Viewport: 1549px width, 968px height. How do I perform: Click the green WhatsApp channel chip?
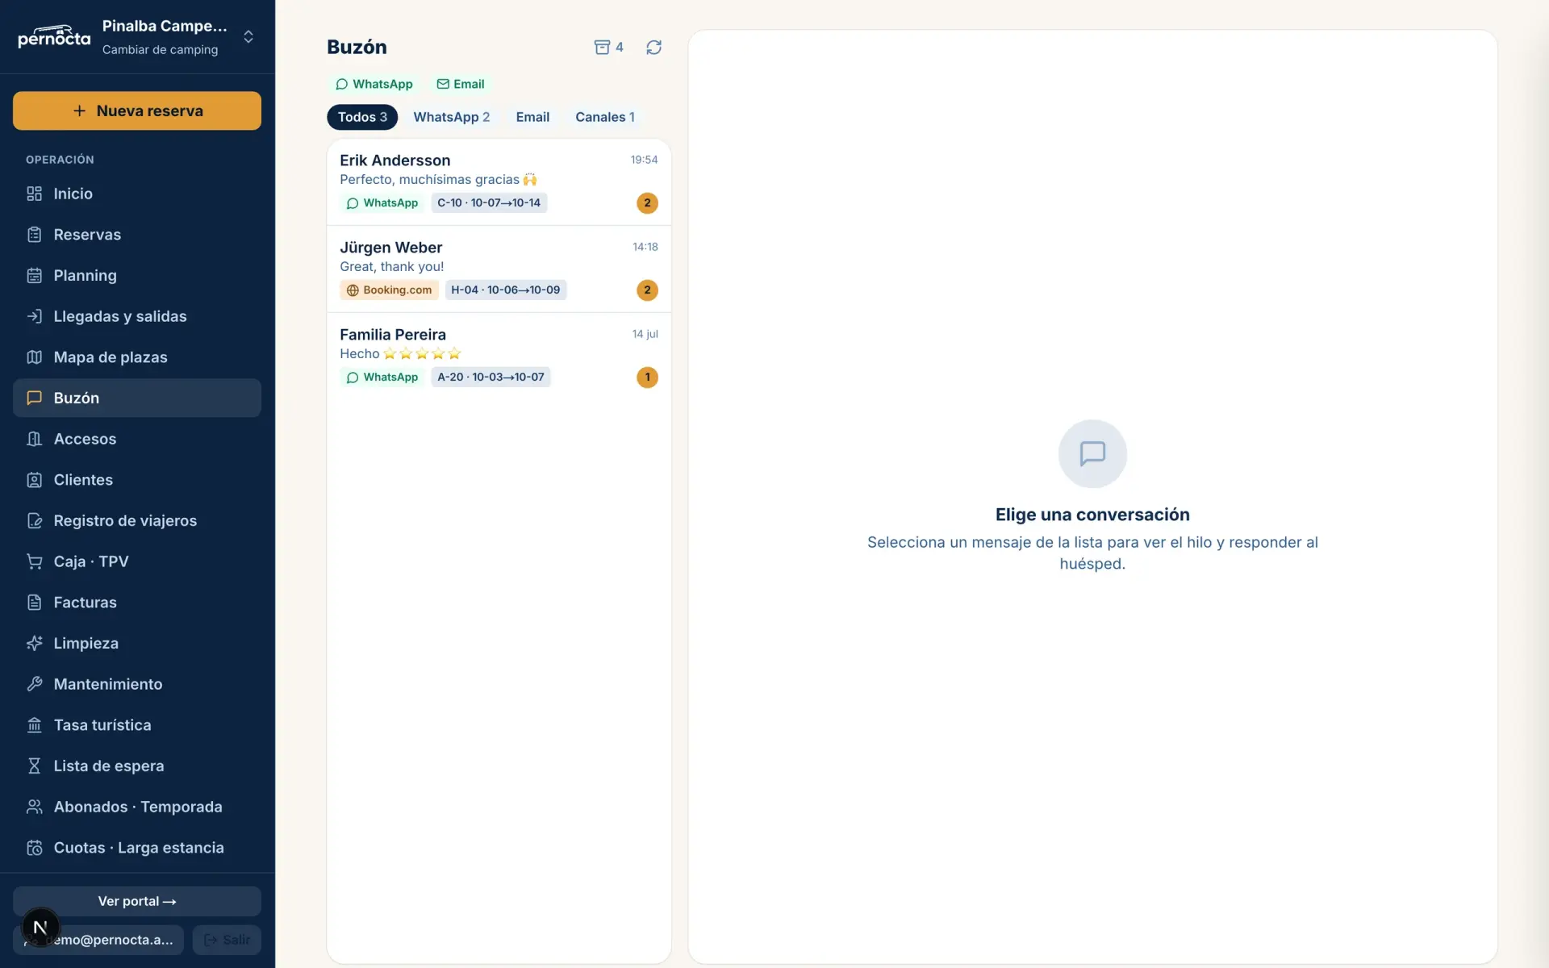pos(374,84)
